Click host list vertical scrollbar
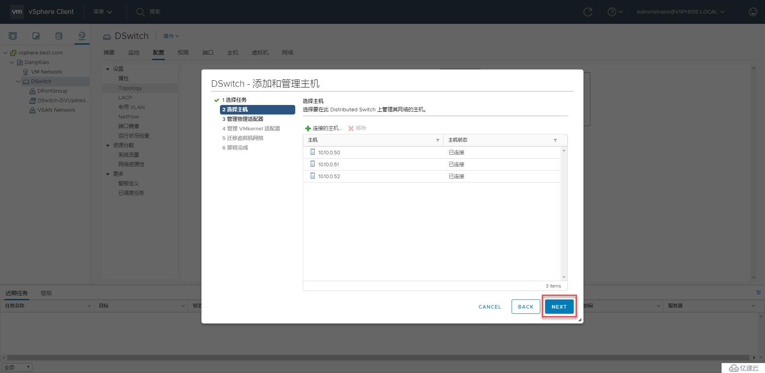The image size is (765, 373). 564,214
